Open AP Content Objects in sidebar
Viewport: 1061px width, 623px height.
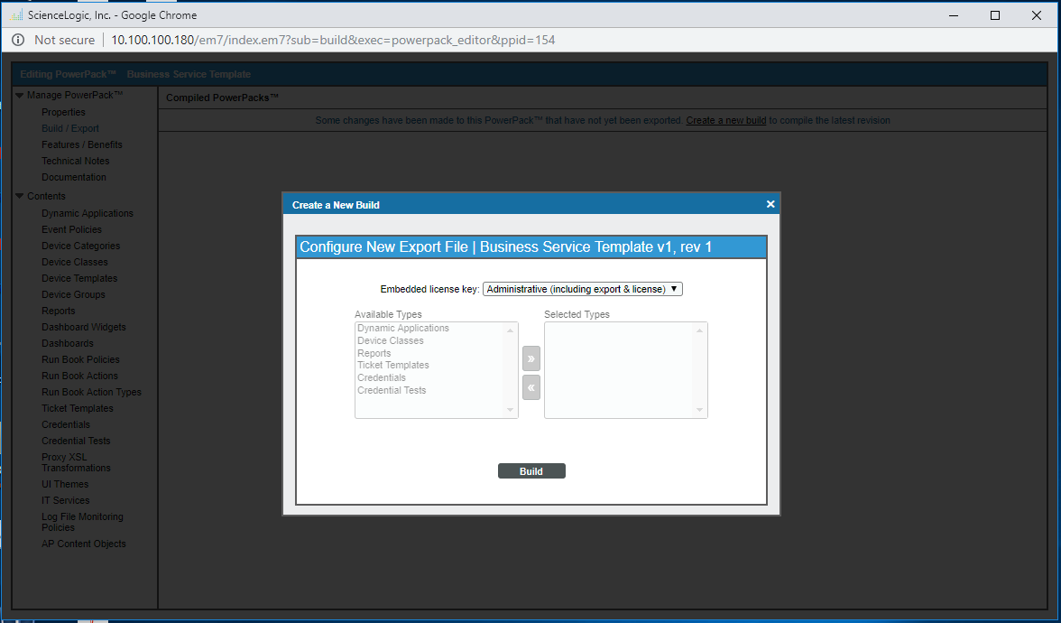click(x=84, y=544)
